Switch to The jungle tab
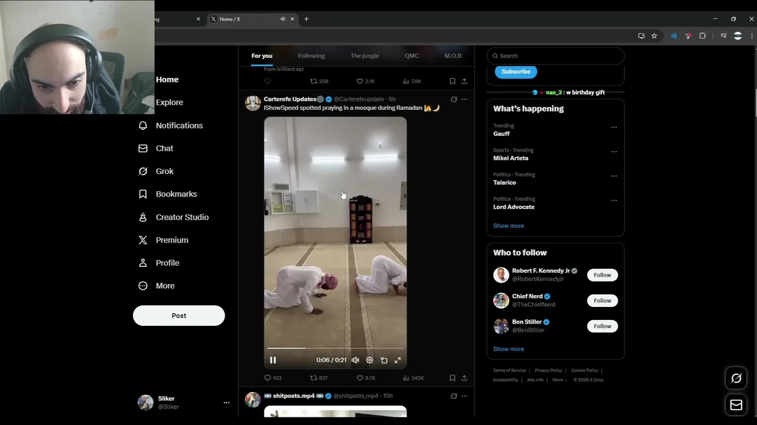757x425 pixels. (365, 55)
